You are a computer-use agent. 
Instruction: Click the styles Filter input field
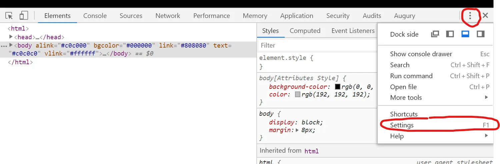tap(317, 45)
